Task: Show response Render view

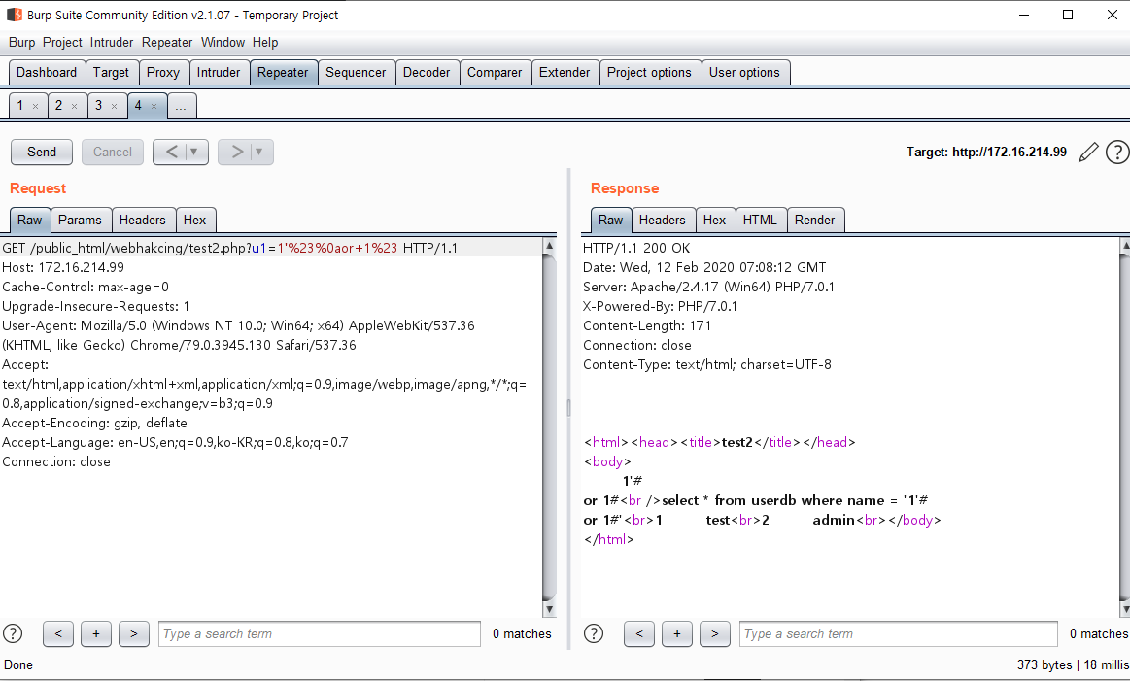Action: (814, 220)
